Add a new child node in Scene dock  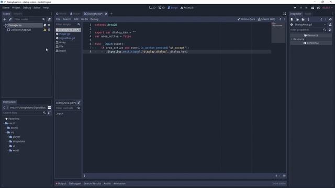(5, 19)
